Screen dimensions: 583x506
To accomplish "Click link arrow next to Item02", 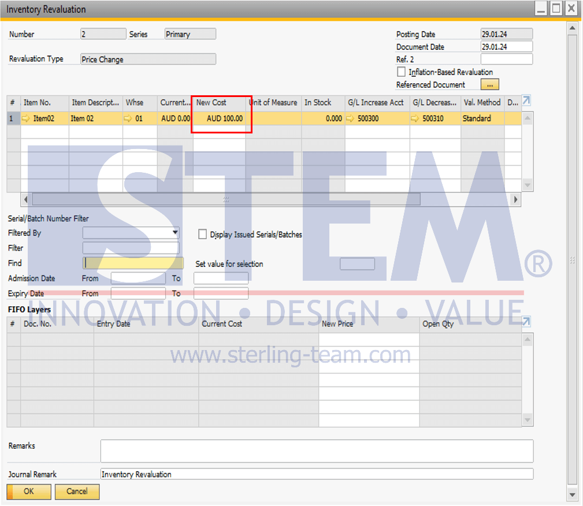I will coord(26,118).
